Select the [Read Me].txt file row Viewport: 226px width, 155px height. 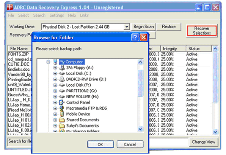(x=20, y=110)
